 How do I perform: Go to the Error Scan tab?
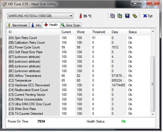71,25
